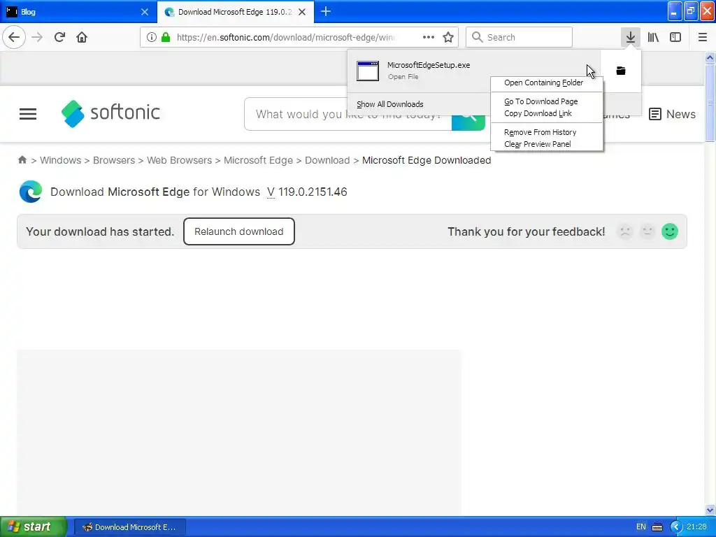Click scrollbar down arrow

point(710,510)
